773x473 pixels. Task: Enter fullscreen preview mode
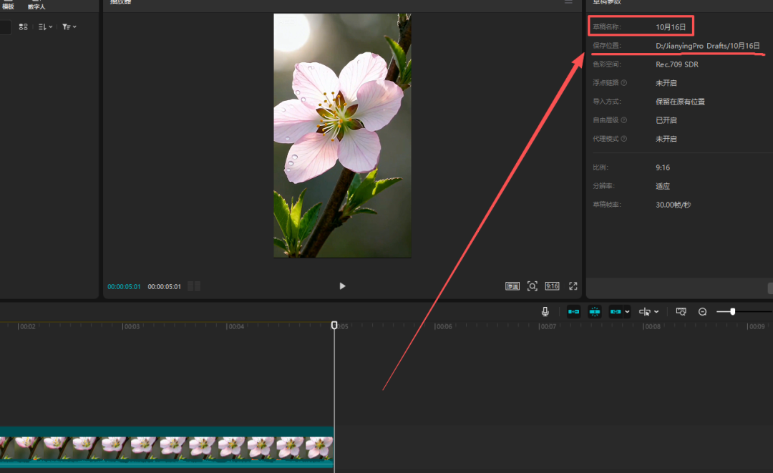[573, 286]
